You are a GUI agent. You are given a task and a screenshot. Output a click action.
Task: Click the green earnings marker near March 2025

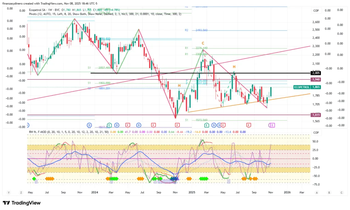[206, 125]
